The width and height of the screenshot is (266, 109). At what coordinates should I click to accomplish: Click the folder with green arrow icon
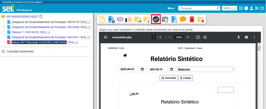[x=138, y=19]
